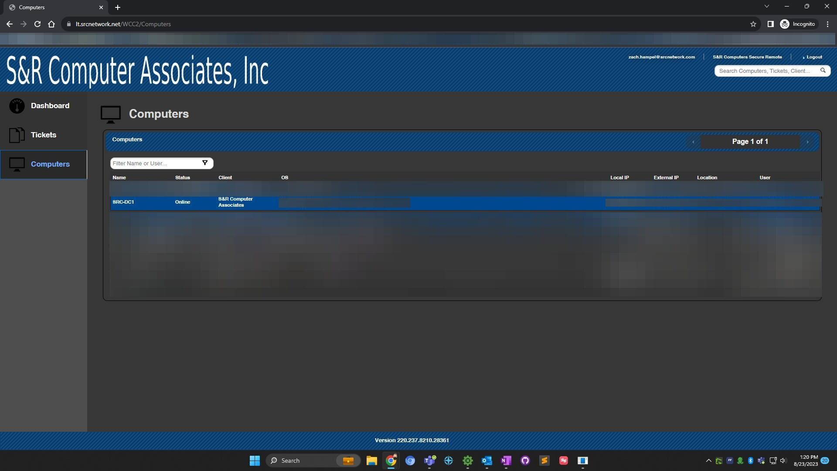Sort by the Name column header
837x471 pixels.
(119, 177)
